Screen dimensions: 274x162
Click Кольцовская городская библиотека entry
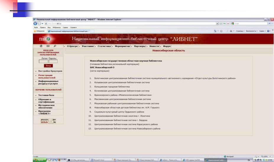(112, 87)
